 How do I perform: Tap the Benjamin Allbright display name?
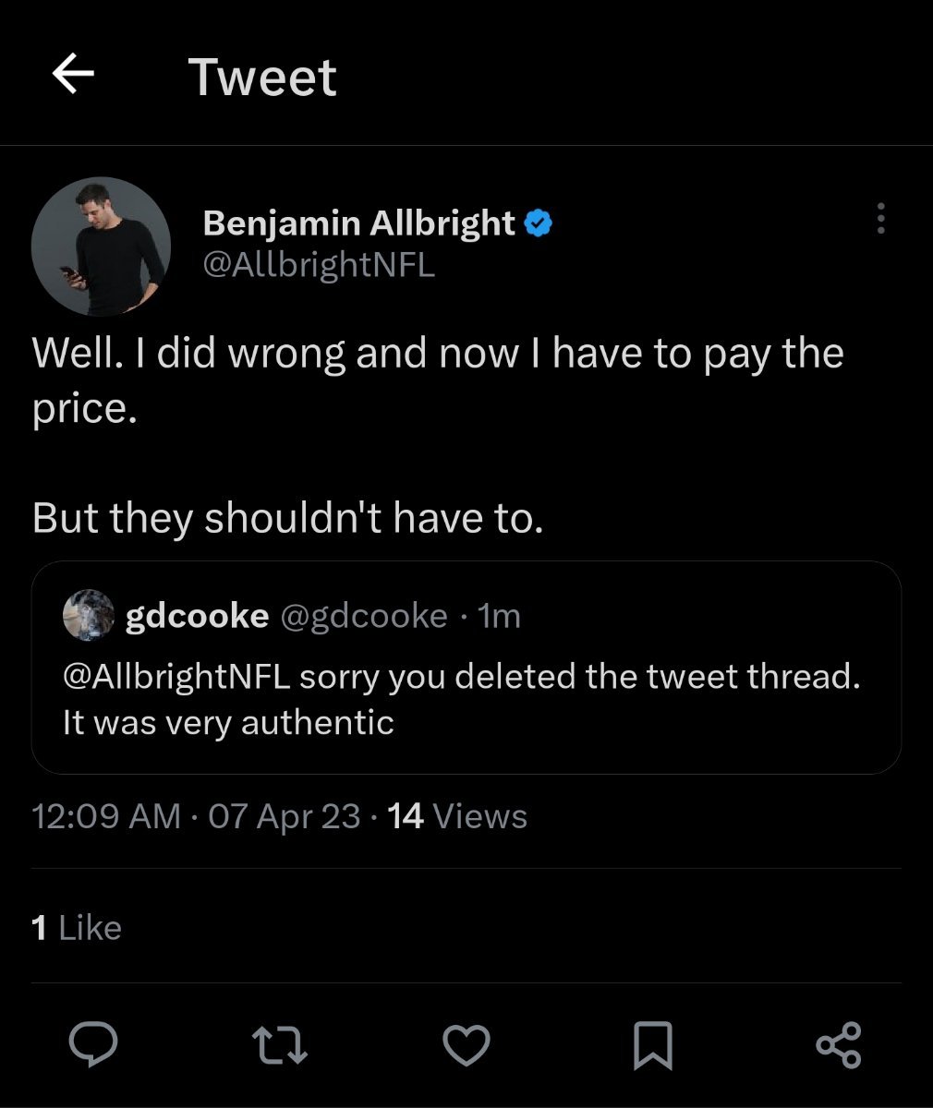point(358,223)
